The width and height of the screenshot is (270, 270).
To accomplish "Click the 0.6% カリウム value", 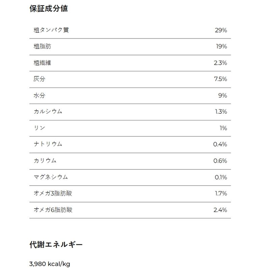I will (220, 161).
